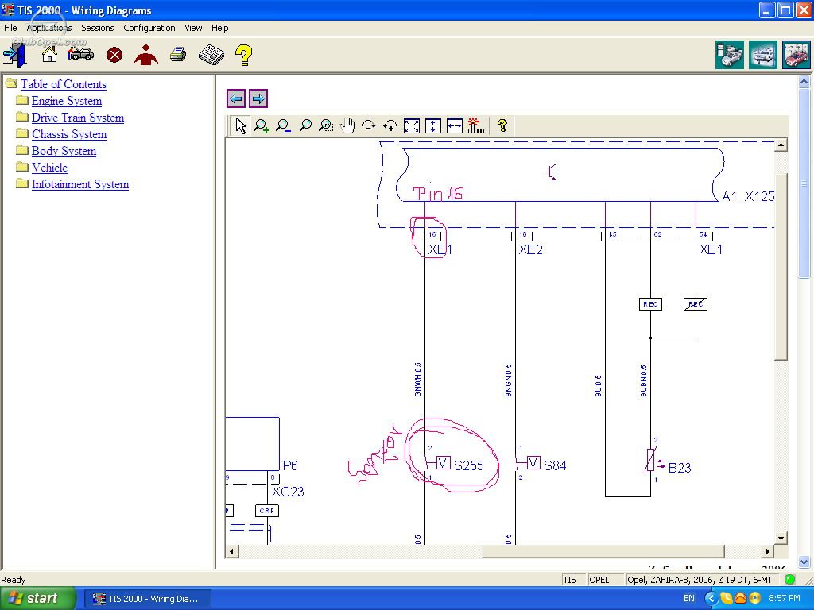Viewport: 814px width, 610px height.
Task: Go to the Home page icon
Action: (49, 54)
